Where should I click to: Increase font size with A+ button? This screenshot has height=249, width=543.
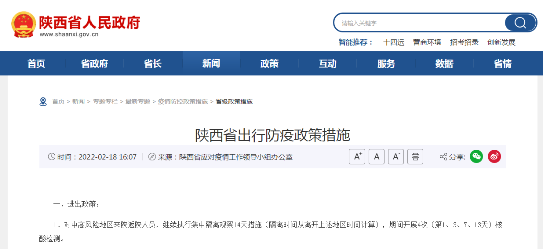(357, 157)
